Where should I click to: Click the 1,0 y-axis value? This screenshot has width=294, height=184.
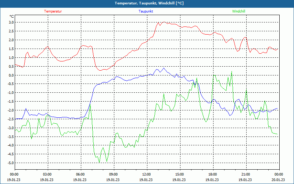(x=11, y=57)
